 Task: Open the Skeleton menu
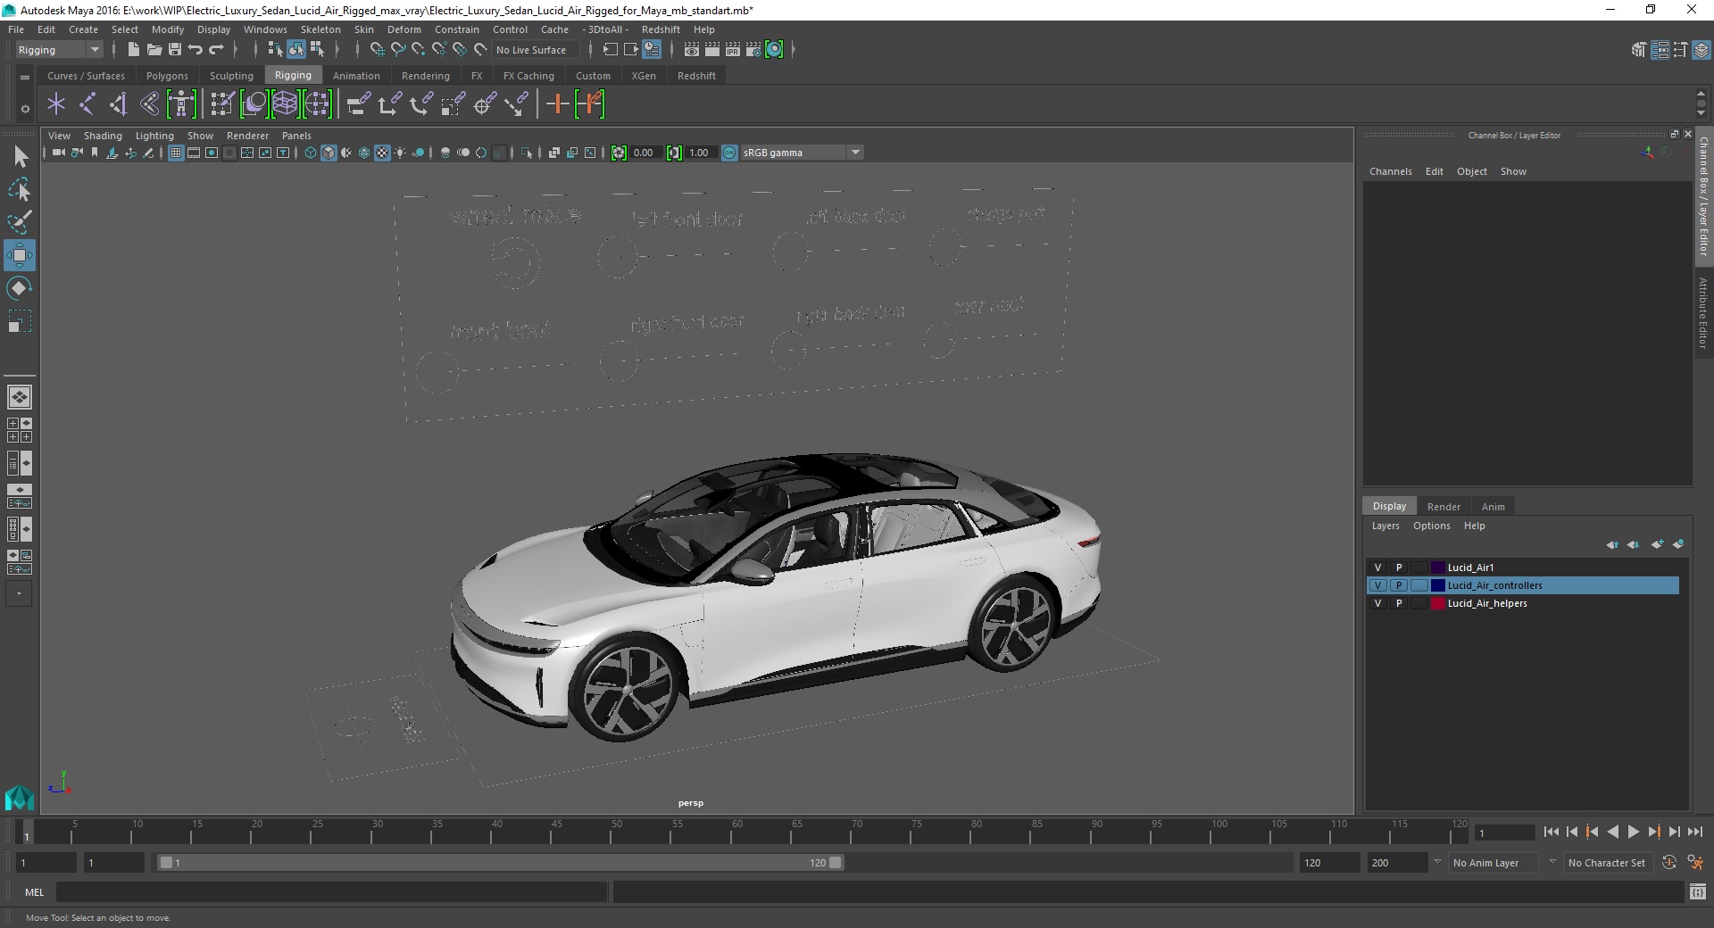[320, 29]
